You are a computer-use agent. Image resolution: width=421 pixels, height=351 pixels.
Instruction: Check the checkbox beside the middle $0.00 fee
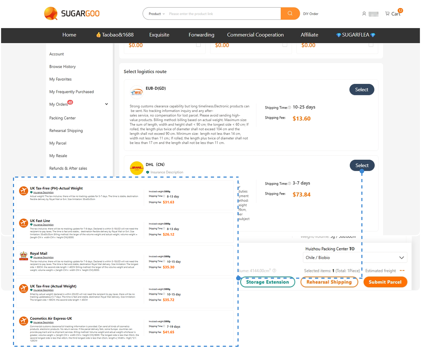pyautogui.click(x=285, y=44)
